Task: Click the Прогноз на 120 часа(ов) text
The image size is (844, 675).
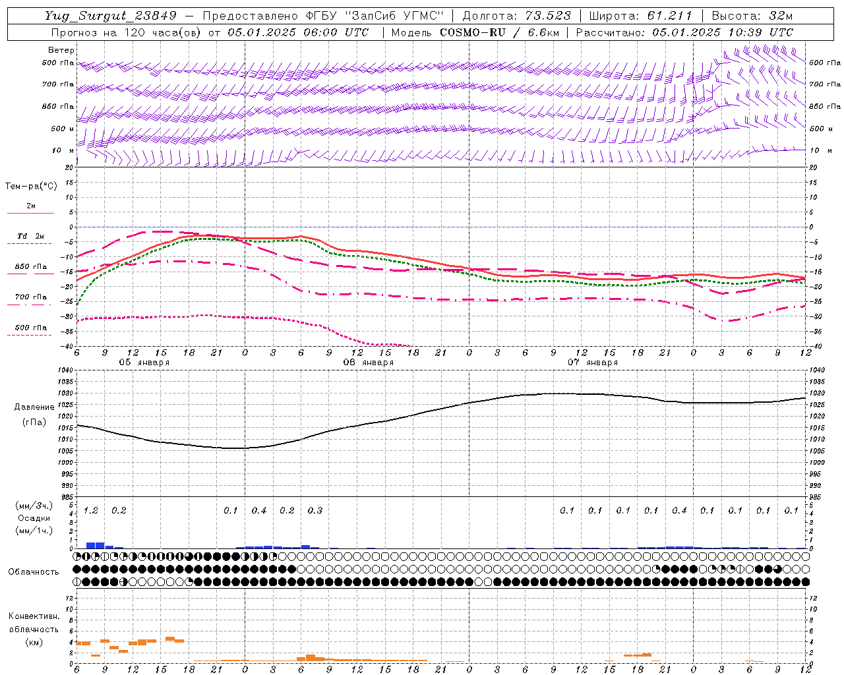Action: [127, 32]
